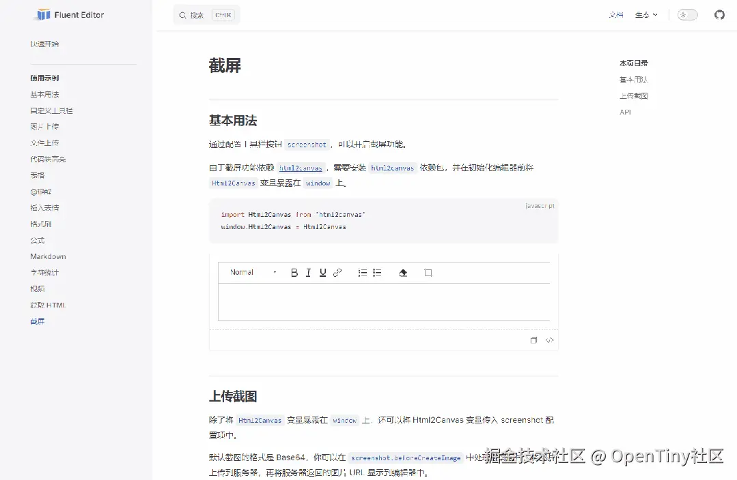Screen dimensions: 737x480
Task: Select the screenshot tool in the editor toolbar
Action: [x=428, y=272]
